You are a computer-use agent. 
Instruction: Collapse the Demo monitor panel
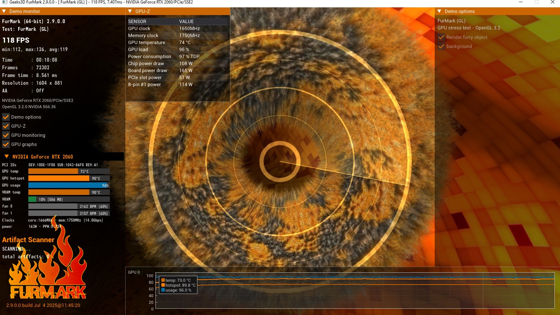[4, 11]
